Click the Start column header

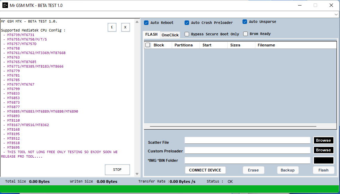[x=213, y=45]
